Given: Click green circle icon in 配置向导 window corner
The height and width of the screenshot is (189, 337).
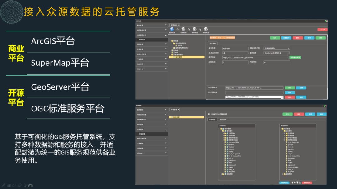Looking at the screenshot, I should 325,21.
